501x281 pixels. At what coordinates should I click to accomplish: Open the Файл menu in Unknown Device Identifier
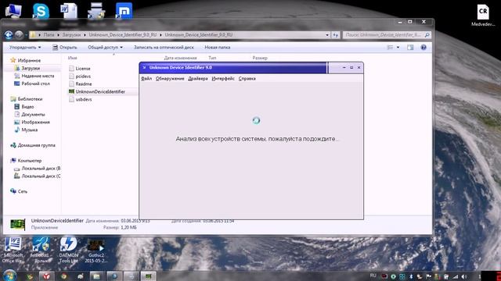tap(146, 78)
